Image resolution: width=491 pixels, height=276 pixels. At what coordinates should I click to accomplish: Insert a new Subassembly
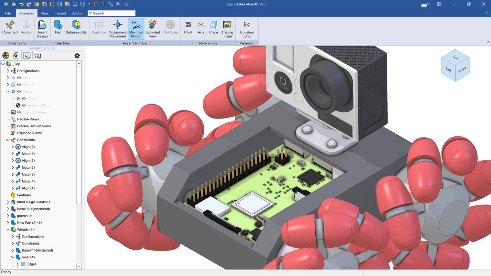click(76, 27)
